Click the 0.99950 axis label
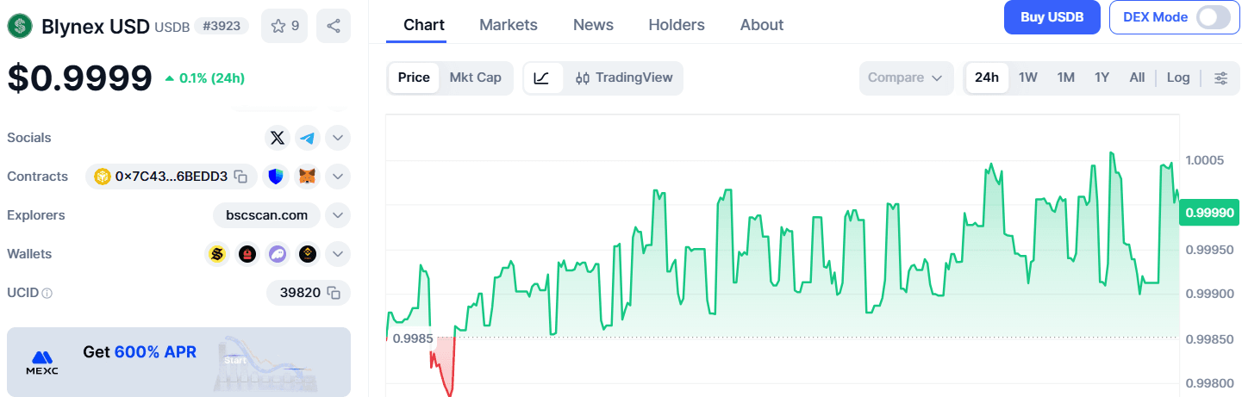 point(1209,250)
